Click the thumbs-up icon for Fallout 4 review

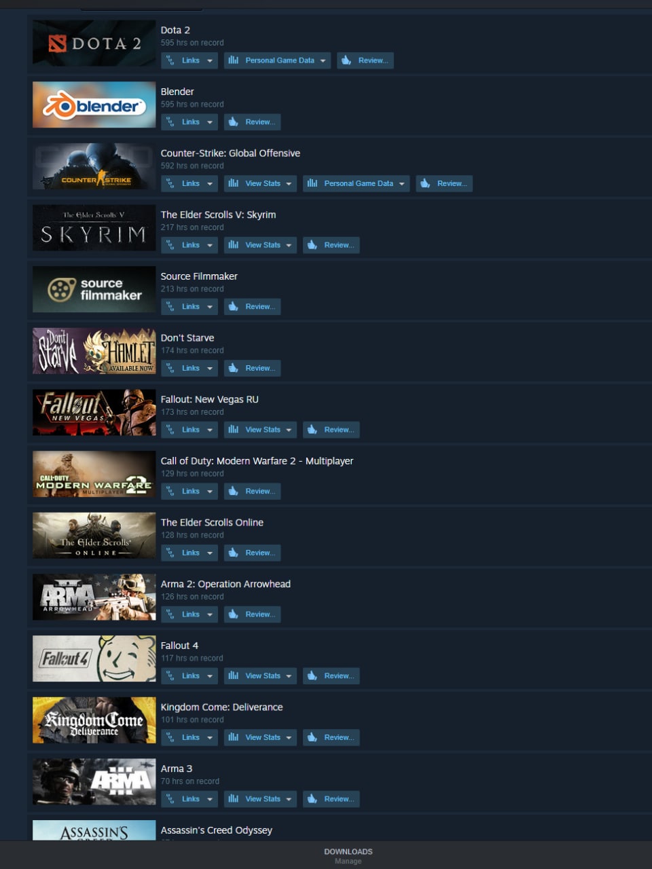click(x=312, y=676)
